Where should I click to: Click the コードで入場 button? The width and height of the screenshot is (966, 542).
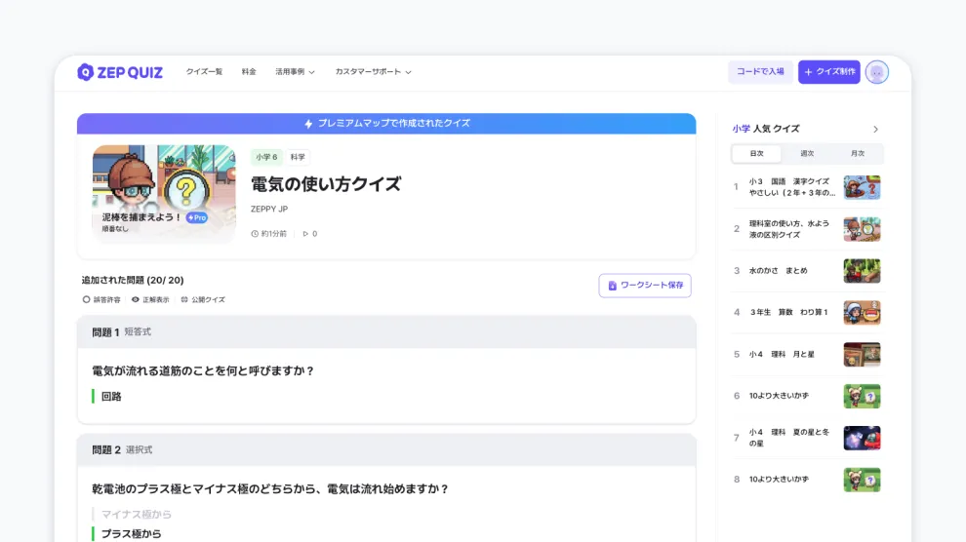760,72
